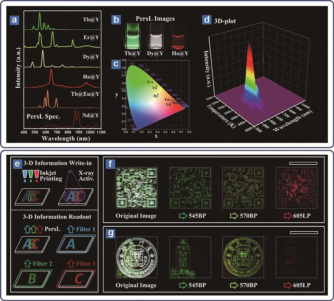This screenshot has height=301, width=334.
Task: Click the "Er@Y" spectrum label
Action: 92,37
